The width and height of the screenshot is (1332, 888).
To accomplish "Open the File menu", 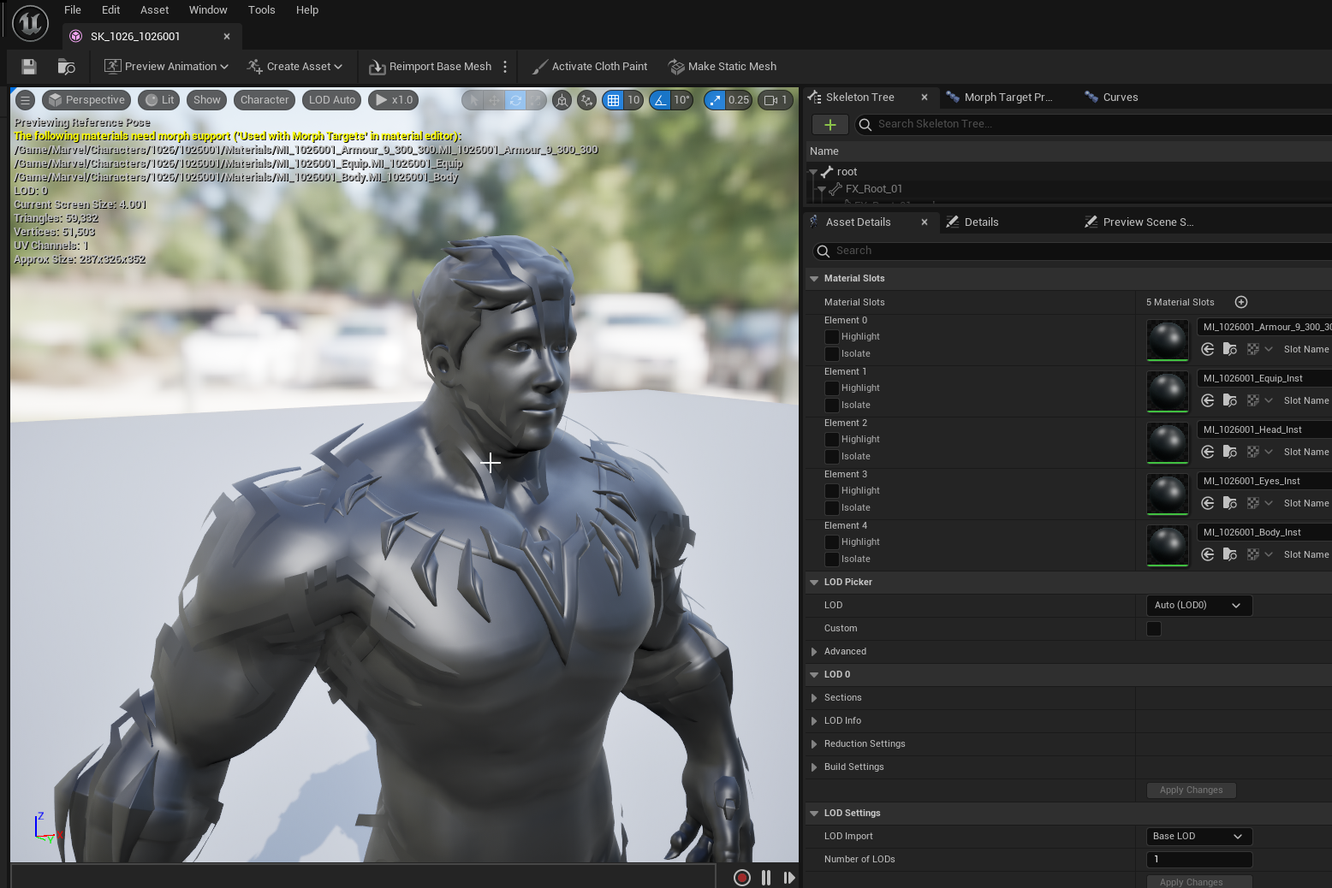I will (73, 10).
